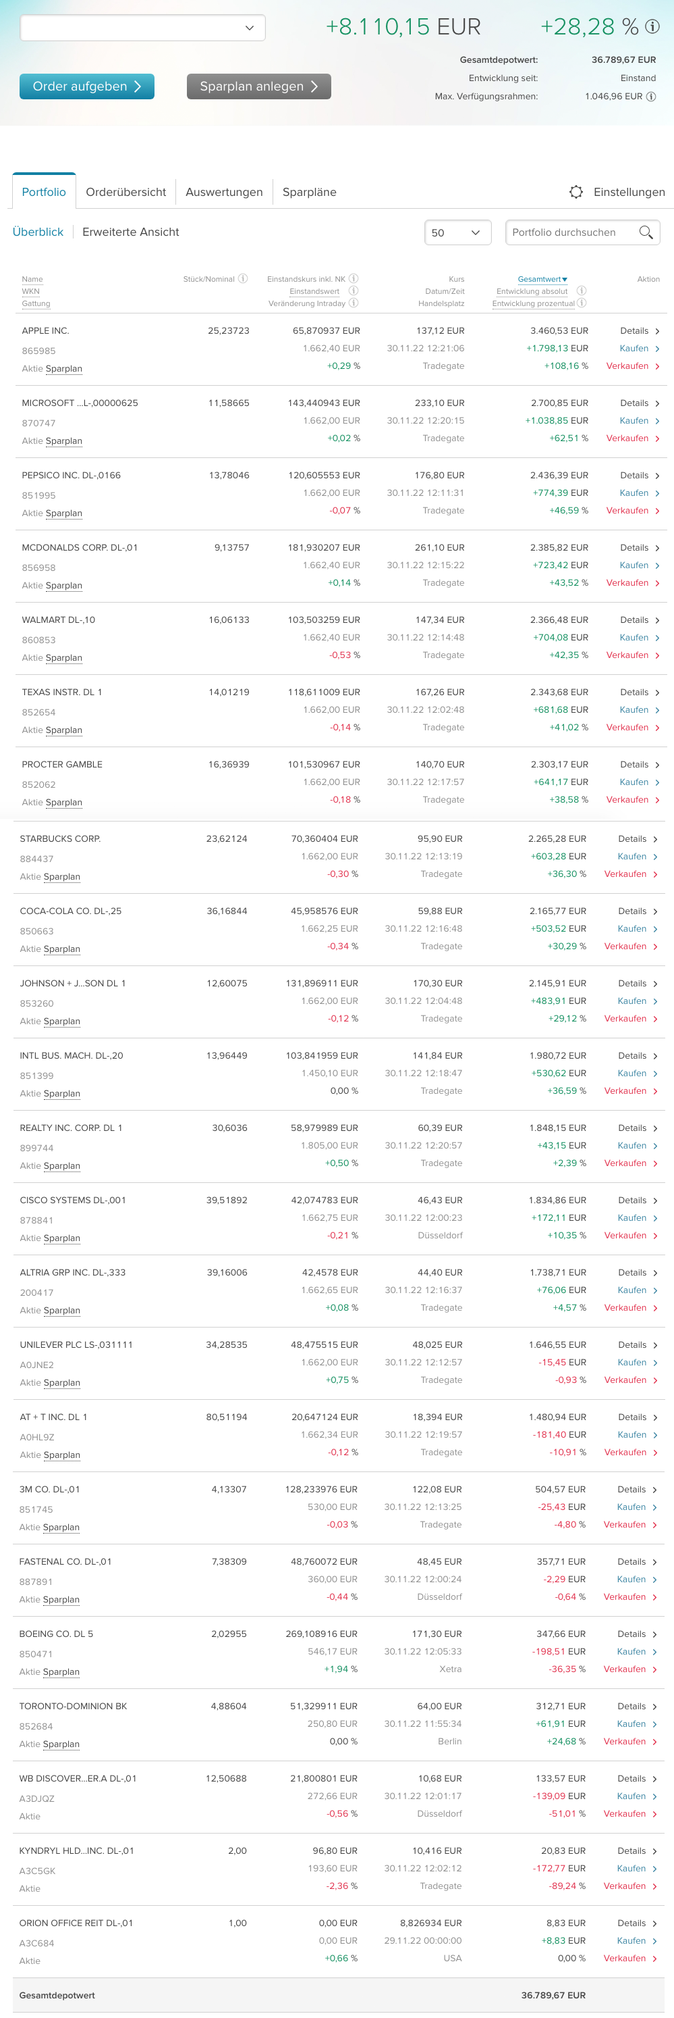The width and height of the screenshot is (674, 2018).
Task: Click info icon next to Stück/Nominal header
Action: (x=243, y=279)
